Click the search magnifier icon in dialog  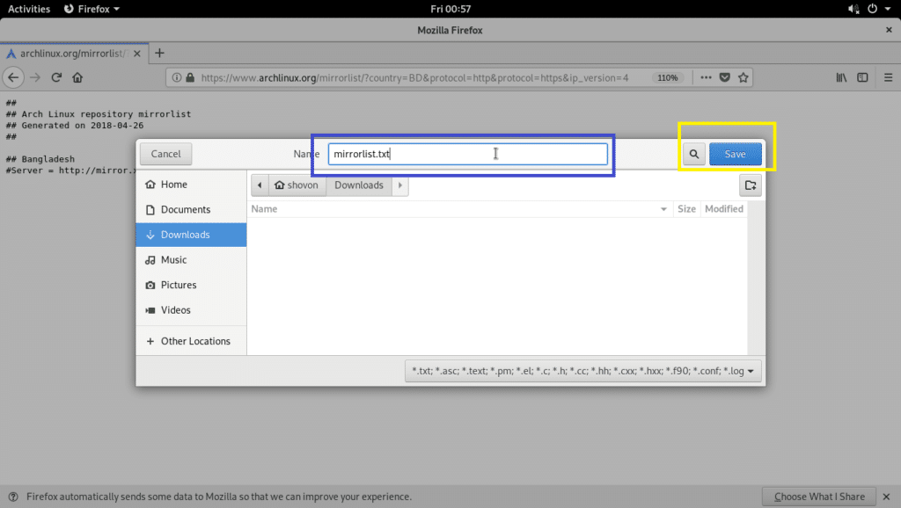tap(694, 154)
